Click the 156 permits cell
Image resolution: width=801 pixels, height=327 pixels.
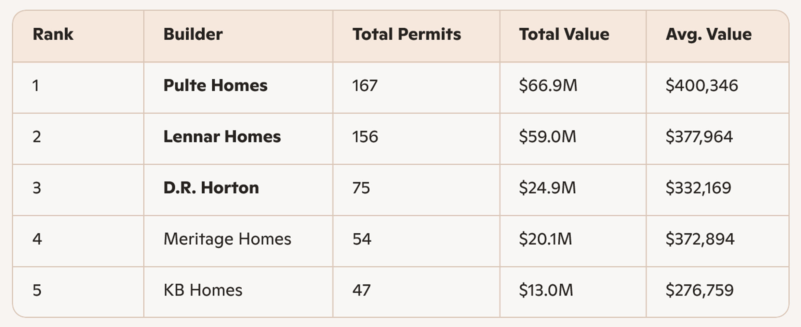(365, 137)
